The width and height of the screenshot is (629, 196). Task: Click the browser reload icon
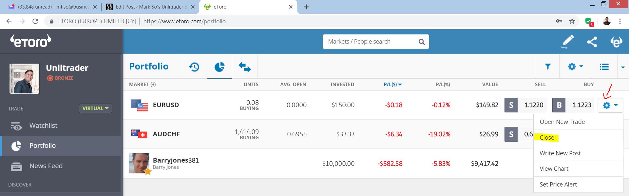coord(35,21)
